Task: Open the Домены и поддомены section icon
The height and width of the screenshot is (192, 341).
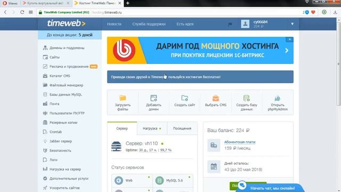Action: 45,48
